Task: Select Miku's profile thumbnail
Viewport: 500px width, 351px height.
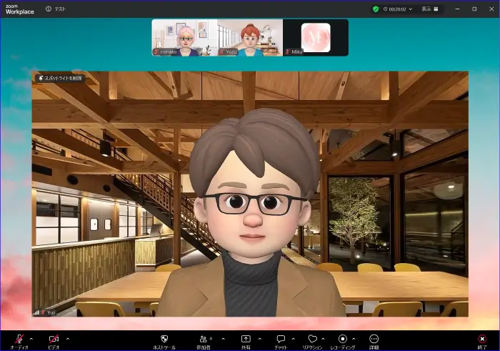Action: pos(316,38)
